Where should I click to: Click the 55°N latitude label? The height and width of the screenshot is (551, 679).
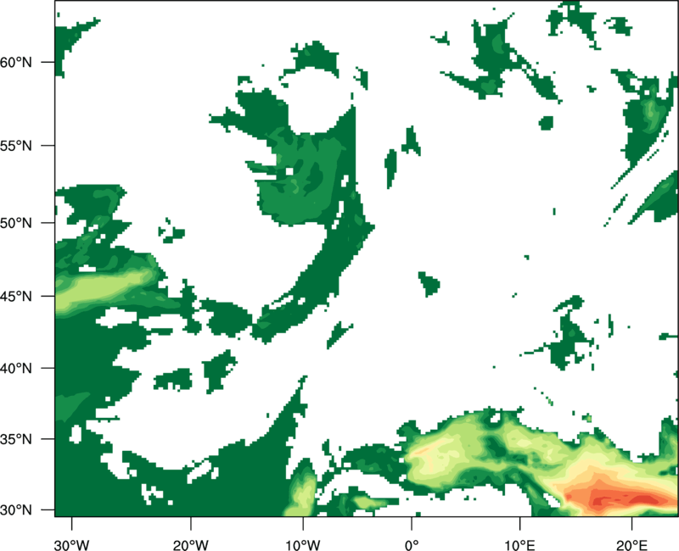[16, 146]
